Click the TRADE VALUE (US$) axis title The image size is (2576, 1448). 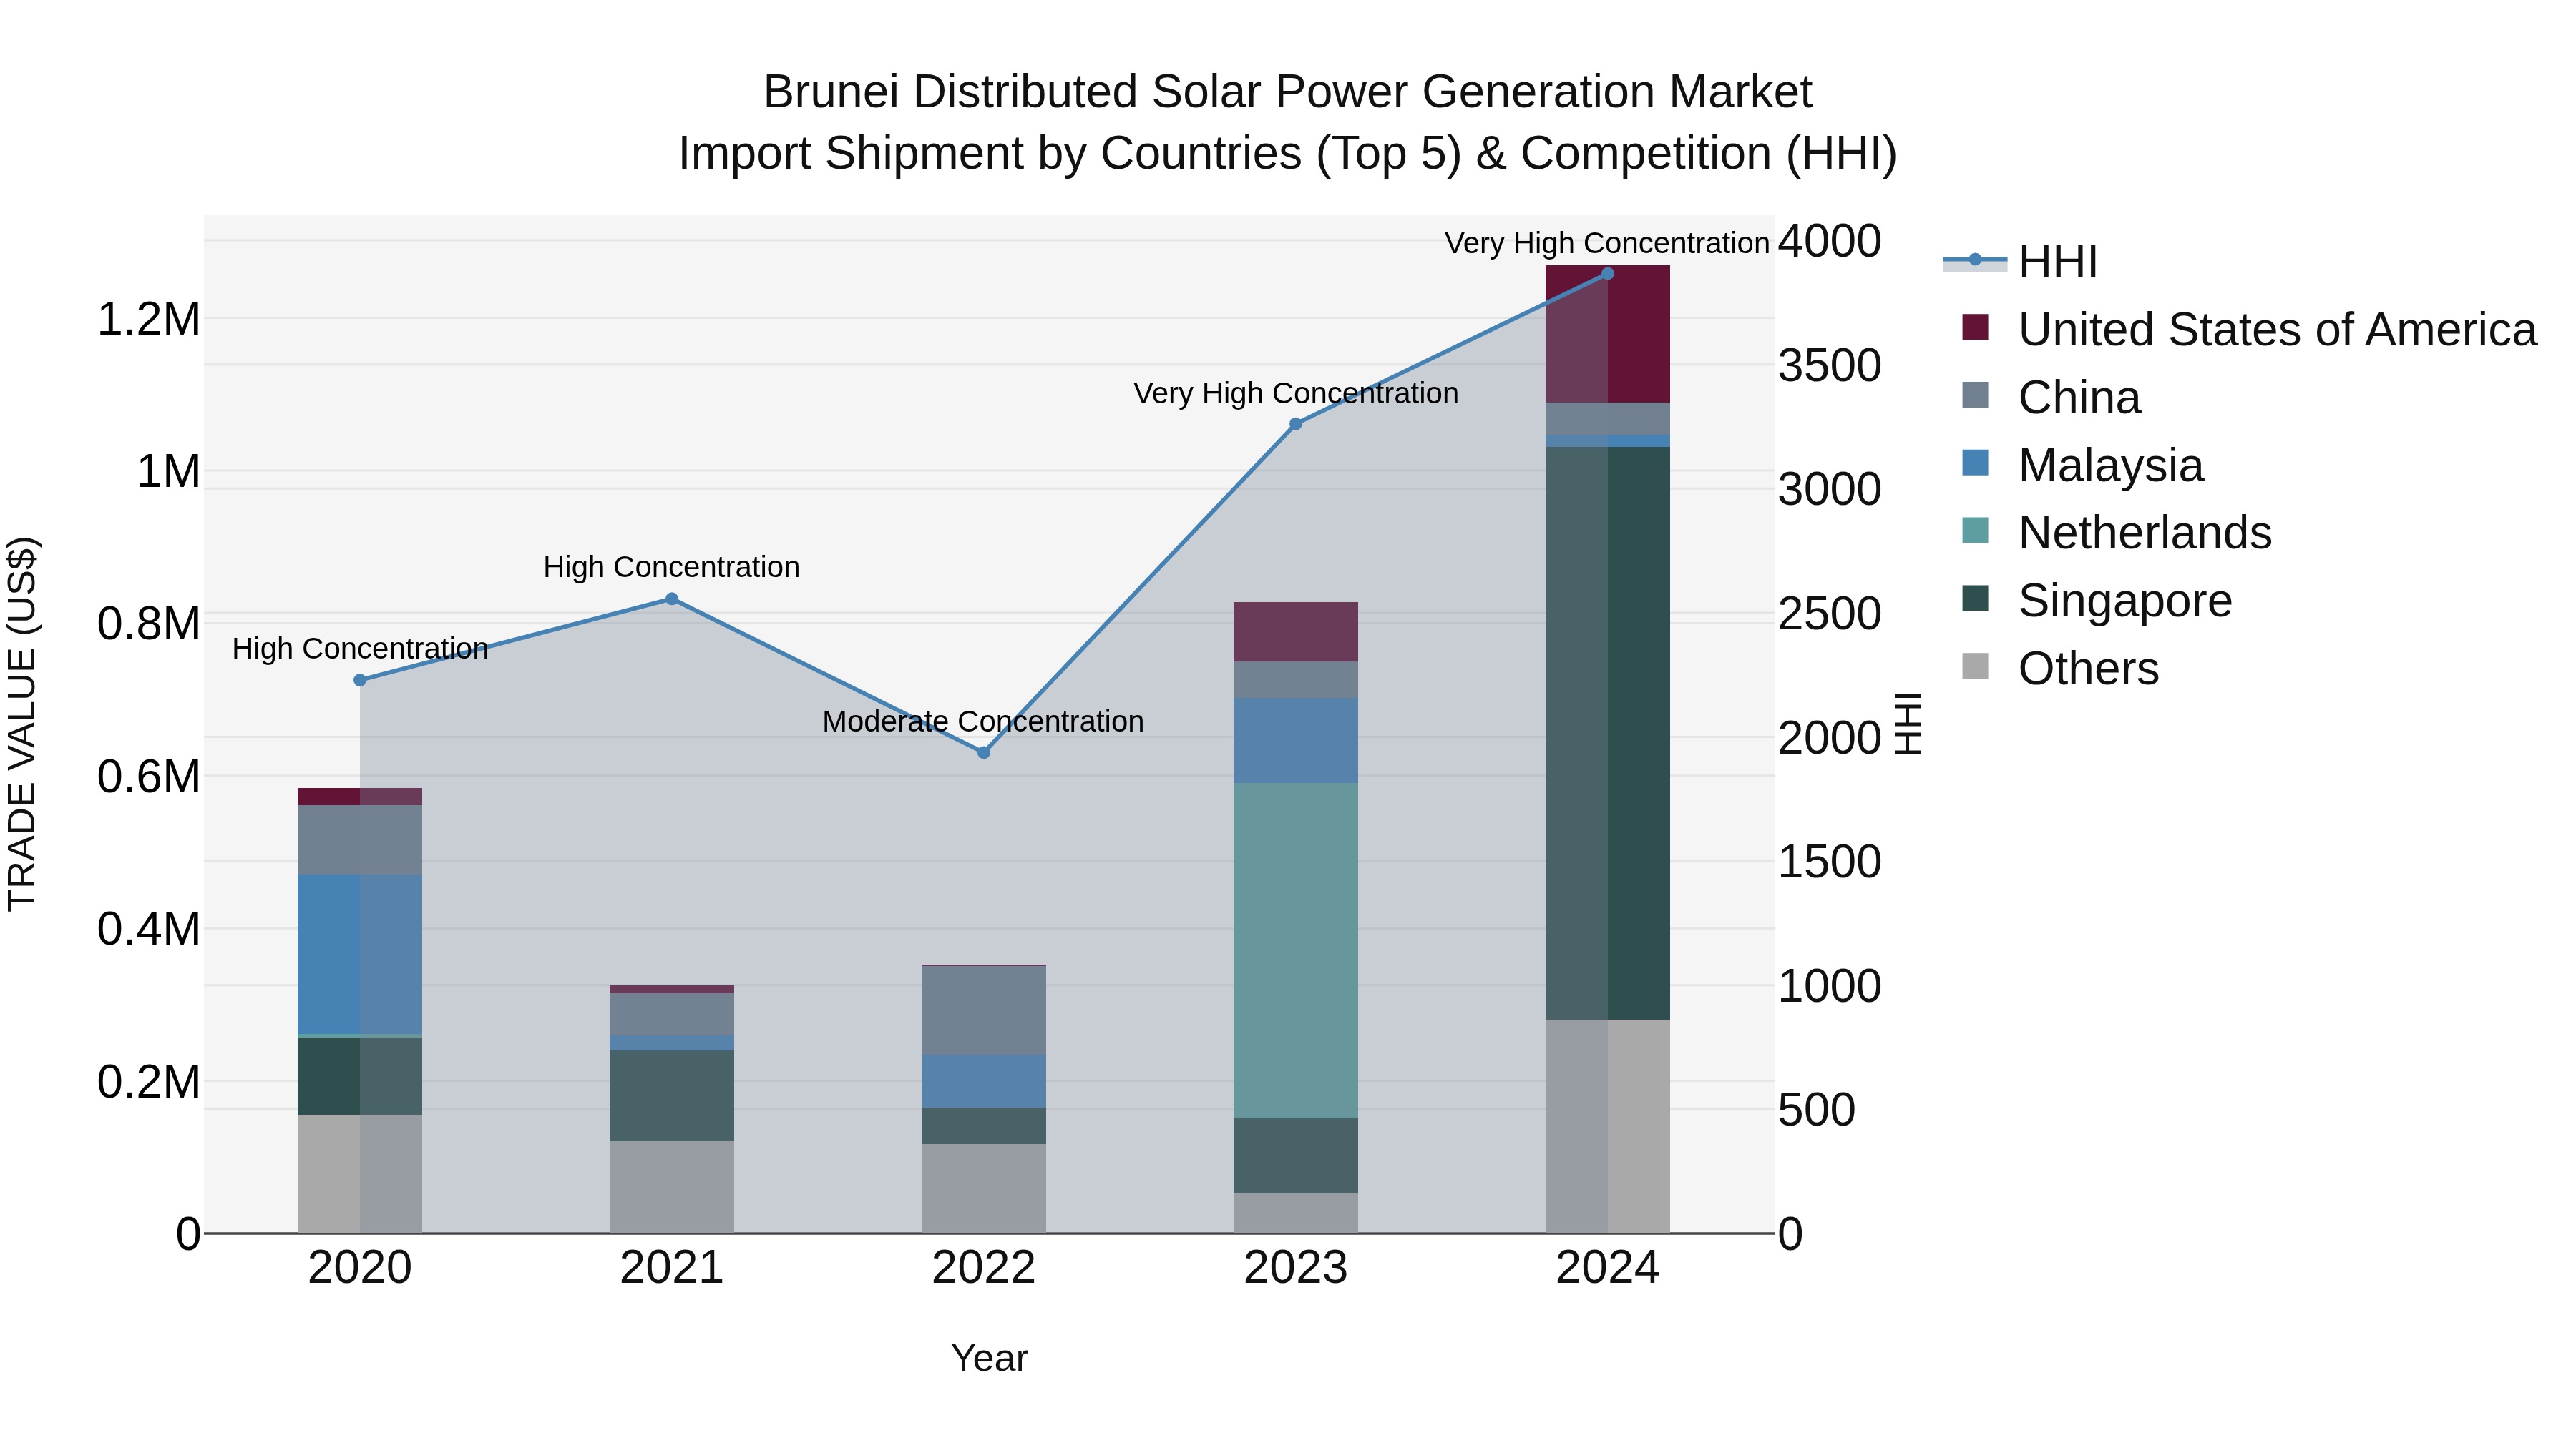[x=22, y=724]
